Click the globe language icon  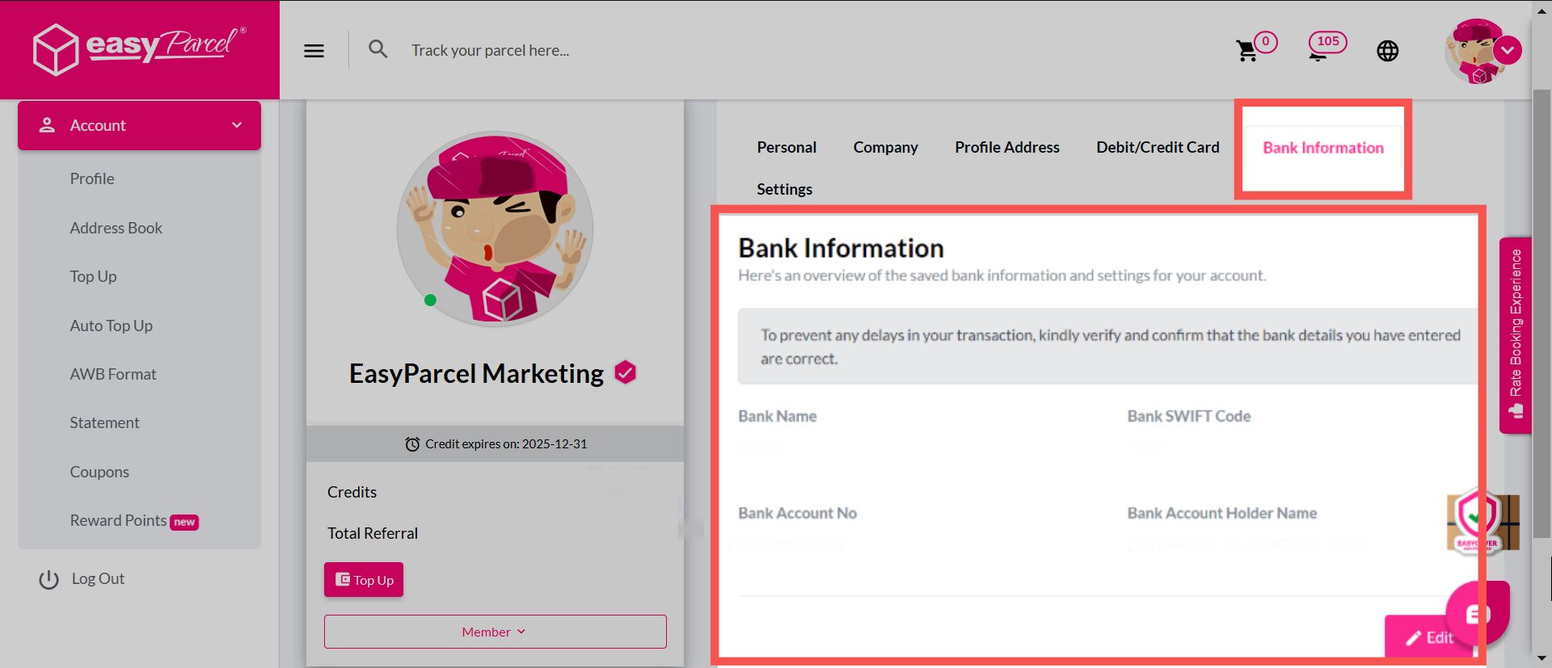1387,51
